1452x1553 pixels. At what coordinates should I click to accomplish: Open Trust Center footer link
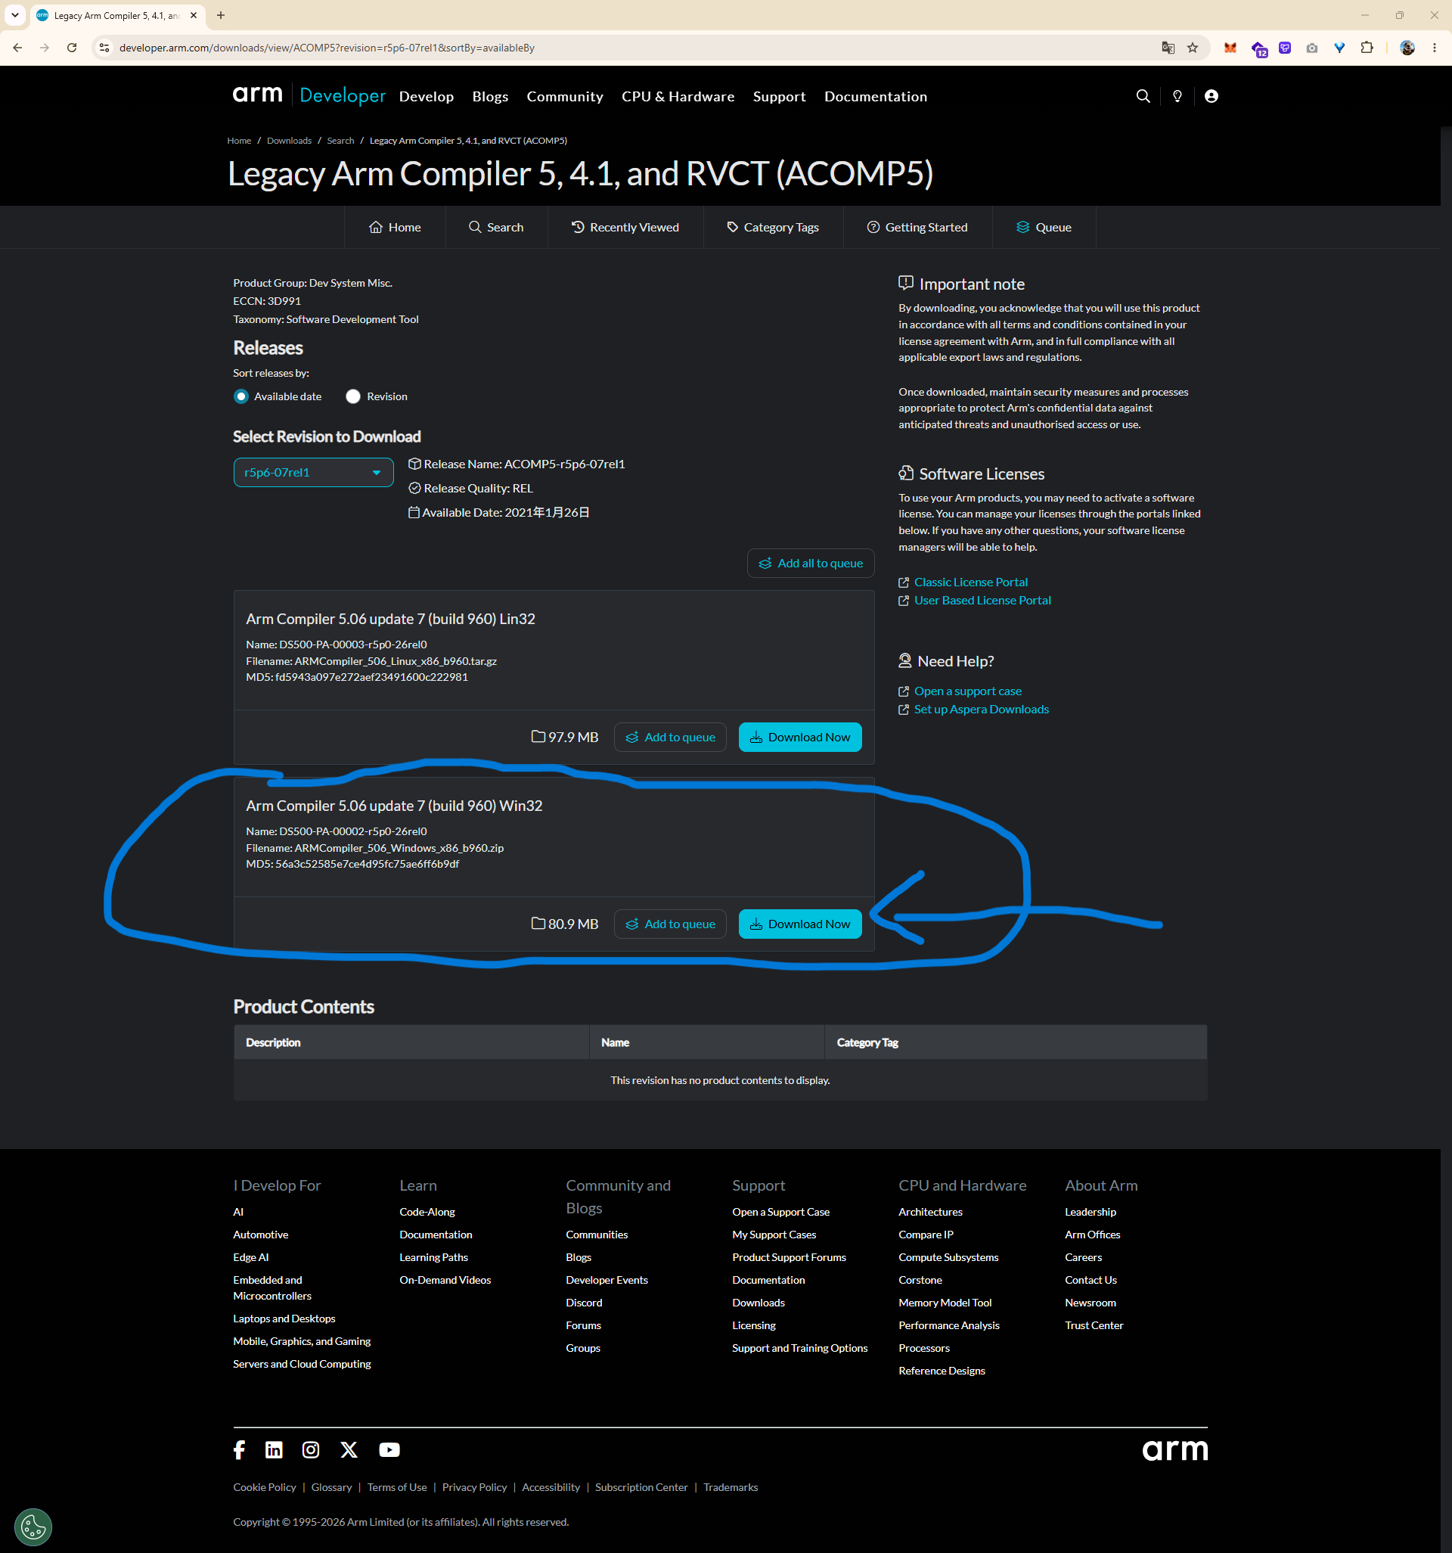point(1094,1325)
